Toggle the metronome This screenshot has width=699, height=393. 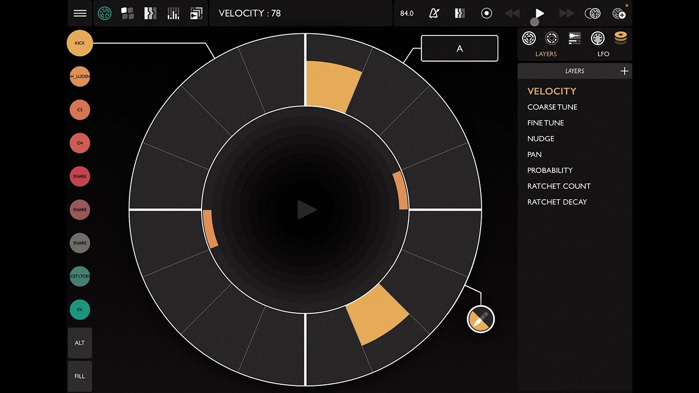434,13
